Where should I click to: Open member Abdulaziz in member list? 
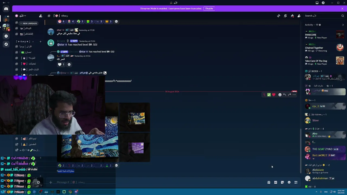325,171
